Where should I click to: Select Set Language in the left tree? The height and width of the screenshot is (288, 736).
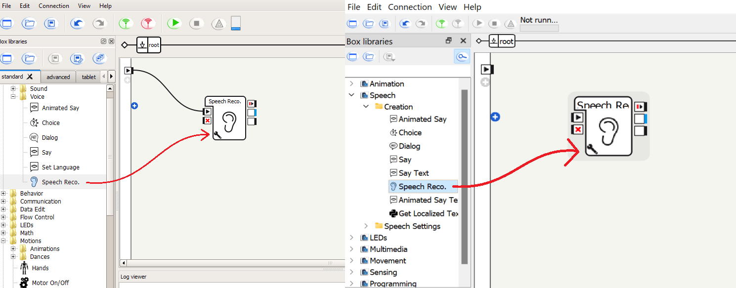(60, 167)
